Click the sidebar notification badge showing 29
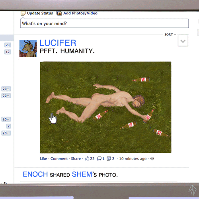 tap(8, 45)
